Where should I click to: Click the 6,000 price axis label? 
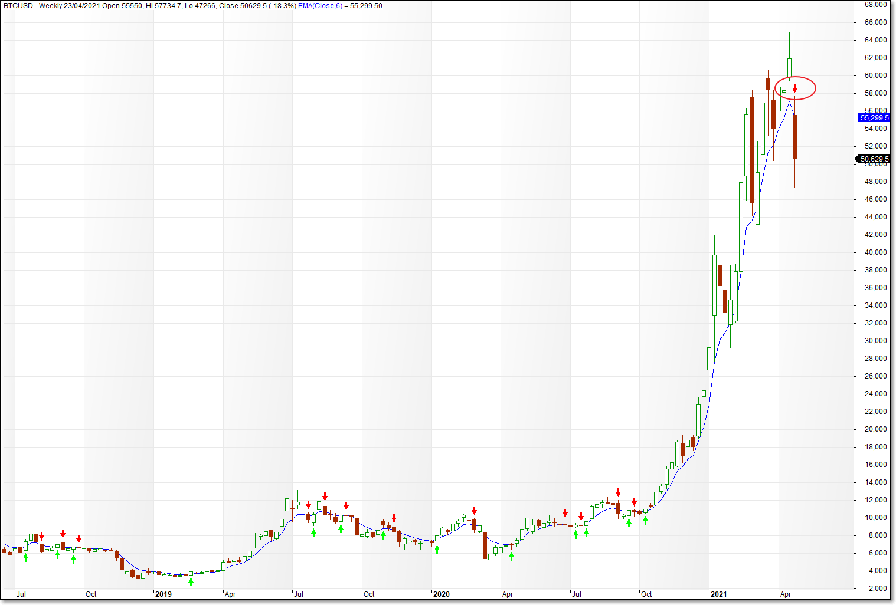point(878,553)
